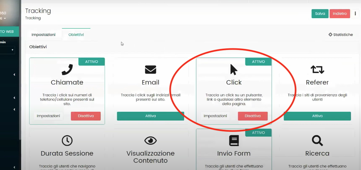361x170 pixels.
Task: Click the magnifier icon for Ricerca
Action: (x=317, y=141)
